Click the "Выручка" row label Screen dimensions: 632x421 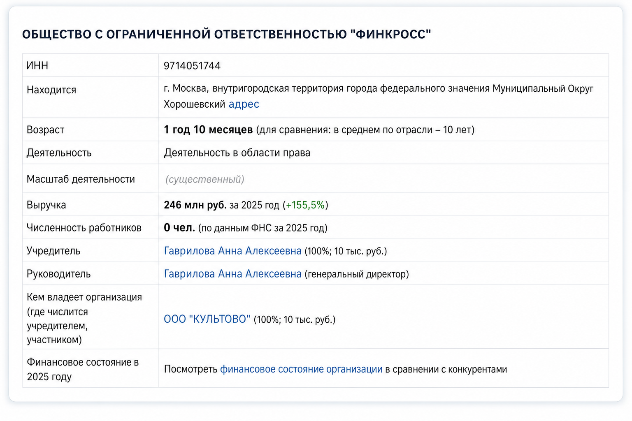[46, 205]
